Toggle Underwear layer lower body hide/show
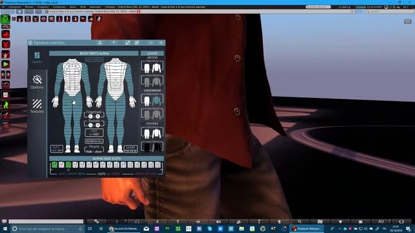Viewport: 415px width, 233px height. click(x=147, y=101)
